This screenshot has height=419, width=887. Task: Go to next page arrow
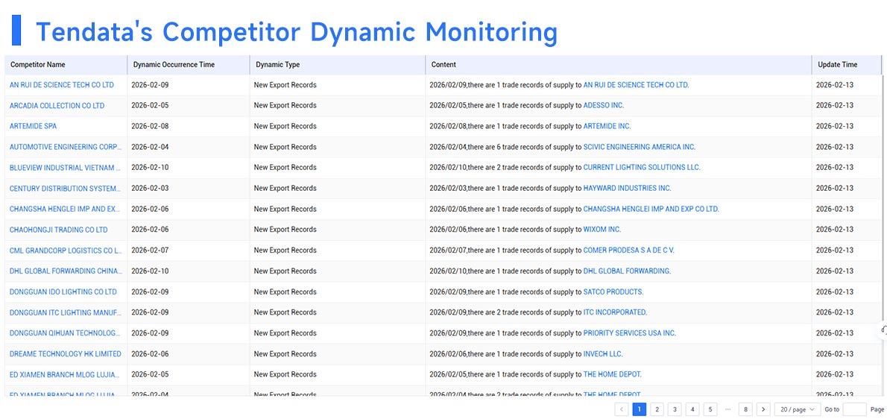click(x=763, y=409)
